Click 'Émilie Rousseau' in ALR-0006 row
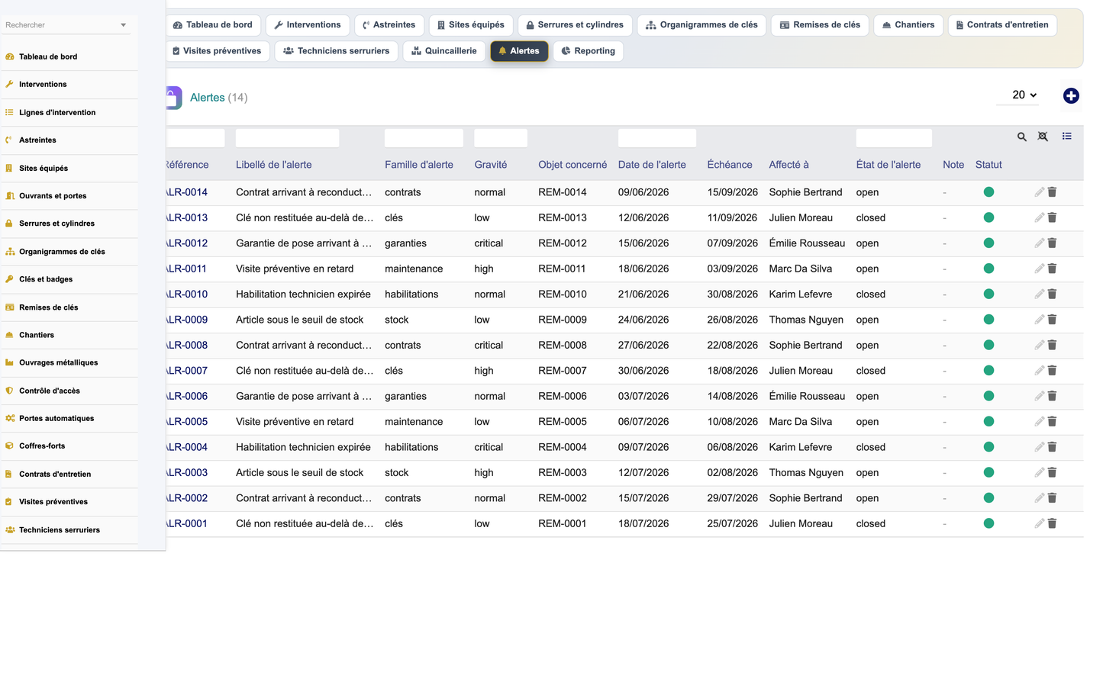Screen dimensions: 1103x682 tap(807, 396)
